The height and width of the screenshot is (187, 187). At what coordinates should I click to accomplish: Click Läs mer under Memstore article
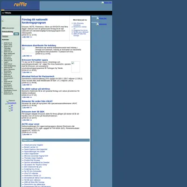click(27, 56)
